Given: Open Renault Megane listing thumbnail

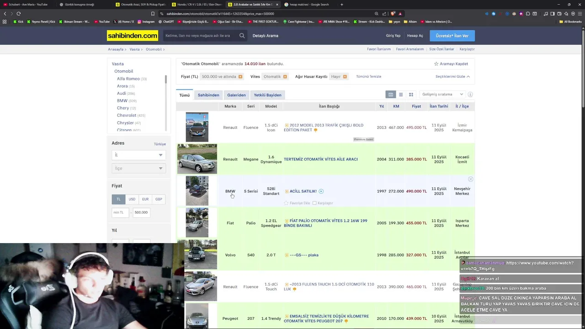Looking at the screenshot, I should click(x=197, y=159).
